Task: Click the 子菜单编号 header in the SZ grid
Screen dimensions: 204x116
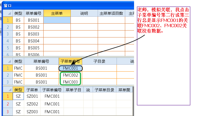Action: 52,90
